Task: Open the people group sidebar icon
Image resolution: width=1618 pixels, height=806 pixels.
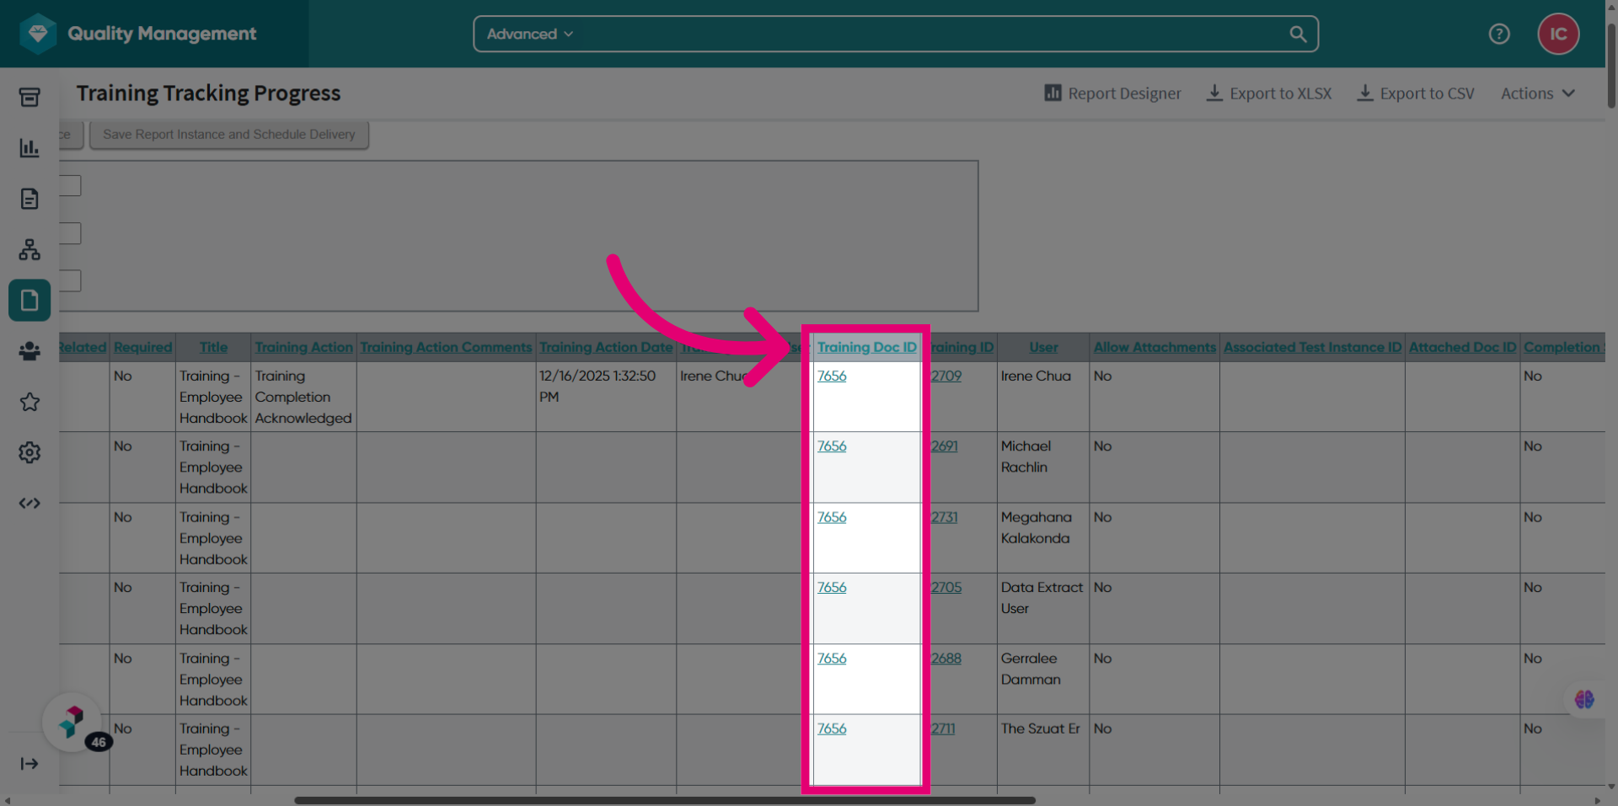Action: click(29, 351)
